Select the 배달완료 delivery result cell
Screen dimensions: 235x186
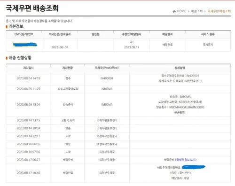pos(167,45)
